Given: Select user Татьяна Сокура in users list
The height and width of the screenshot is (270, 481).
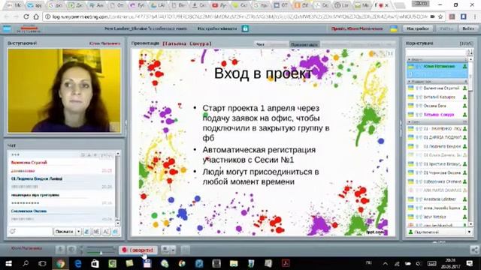Looking at the screenshot, I should (437, 115).
